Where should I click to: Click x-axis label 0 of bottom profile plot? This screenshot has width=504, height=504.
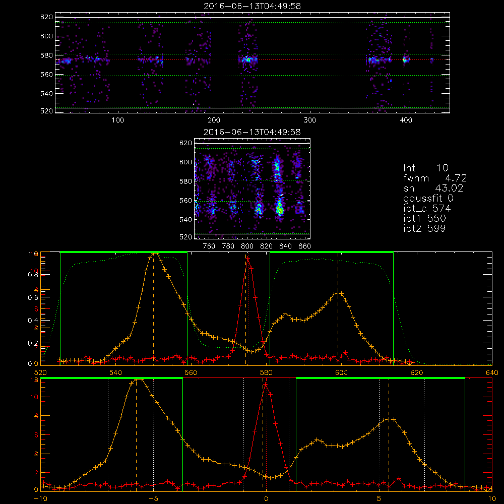click(266, 498)
